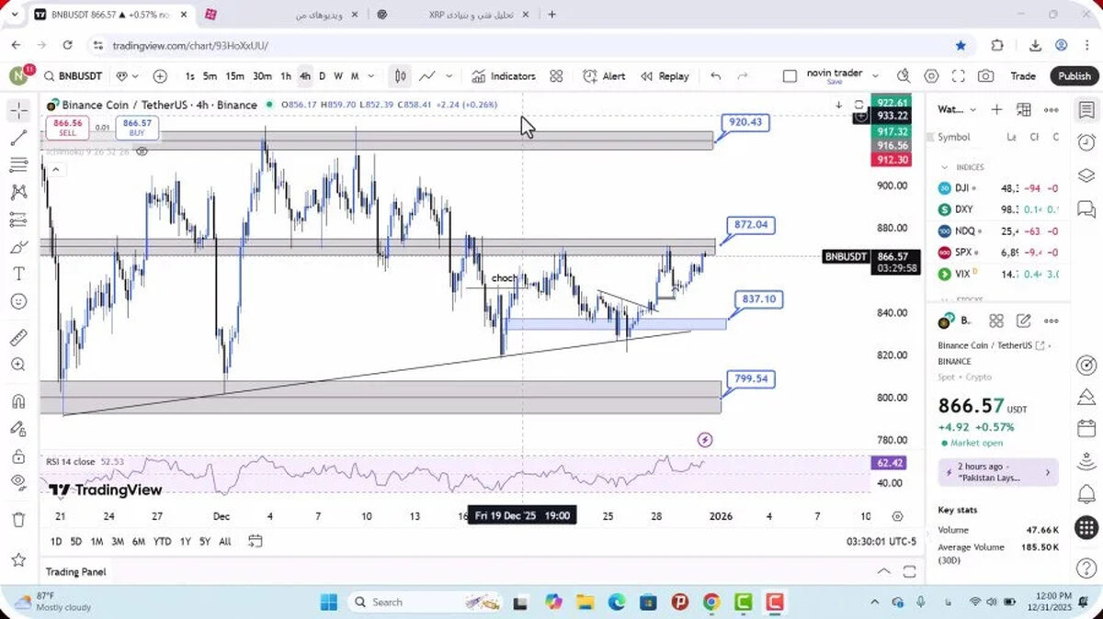Select the YTD date range
The width and height of the screenshot is (1103, 619).
tap(162, 542)
